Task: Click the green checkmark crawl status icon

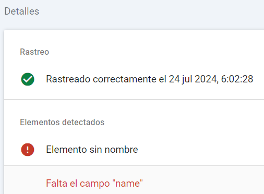Action: [x=28, y=79]
